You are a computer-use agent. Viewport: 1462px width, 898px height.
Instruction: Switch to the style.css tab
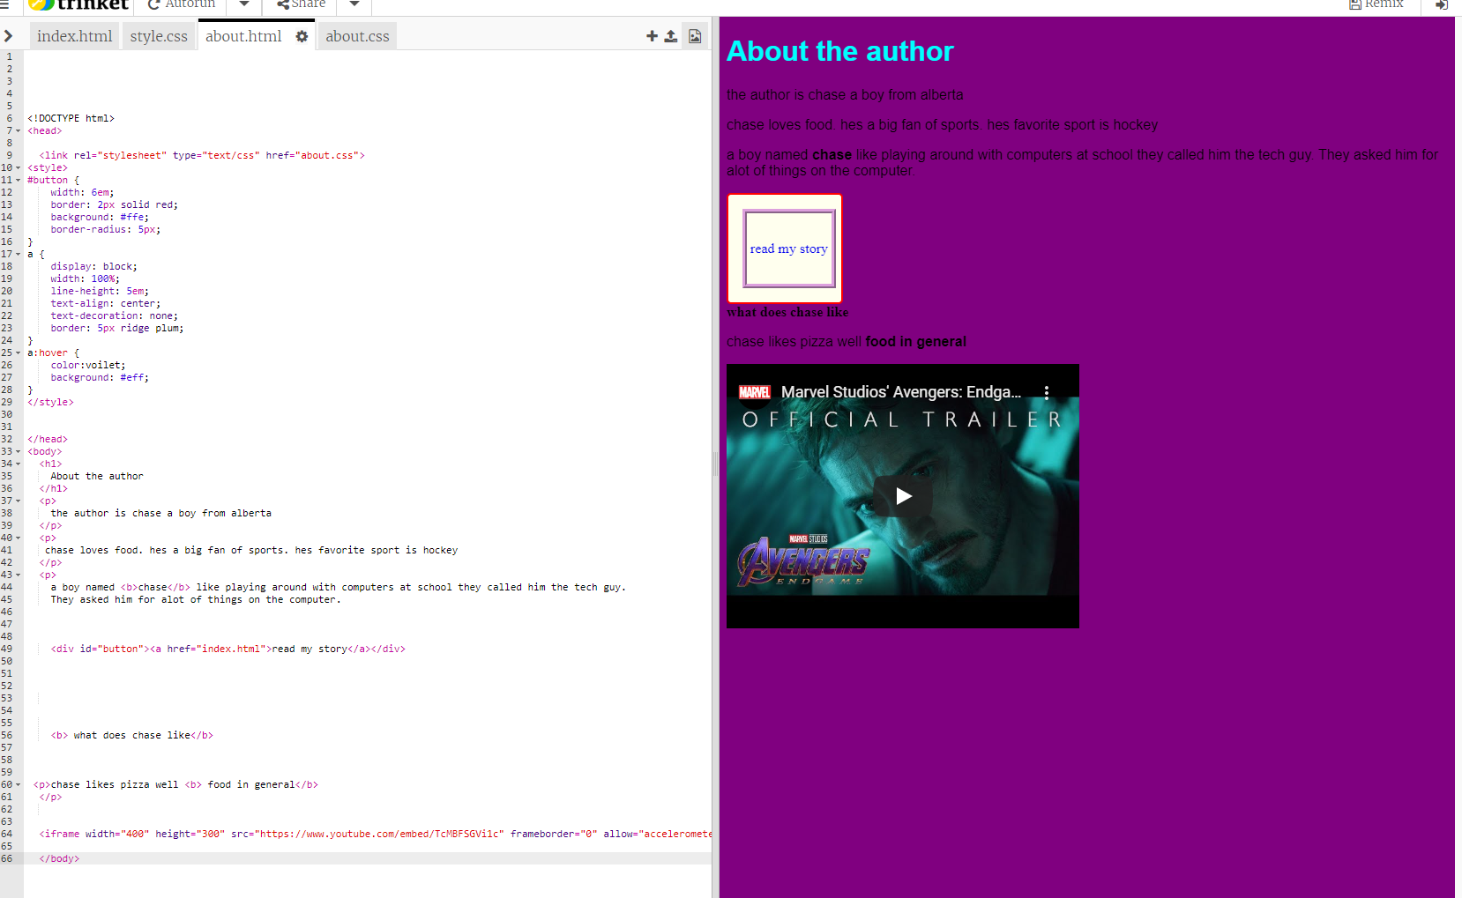coord(159,36)
